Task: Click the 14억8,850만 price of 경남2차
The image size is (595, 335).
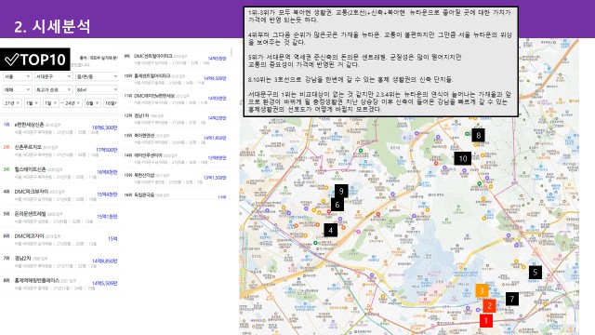Action: tap(104, 261)
